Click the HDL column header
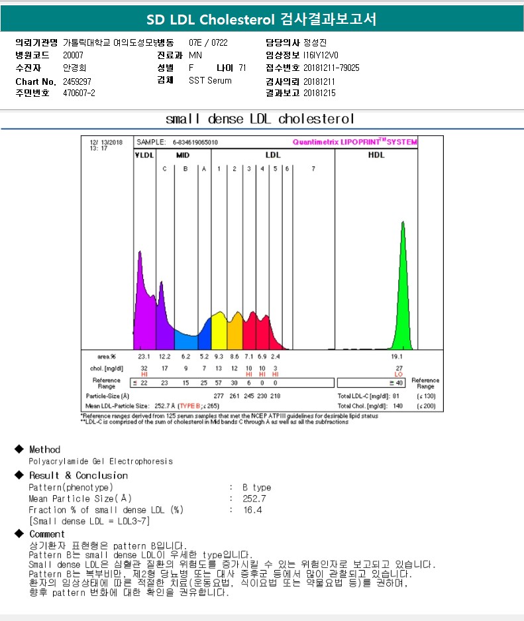The width and height of the screenshot is (524, 621). pyautogui.click(x=376, y=155)
